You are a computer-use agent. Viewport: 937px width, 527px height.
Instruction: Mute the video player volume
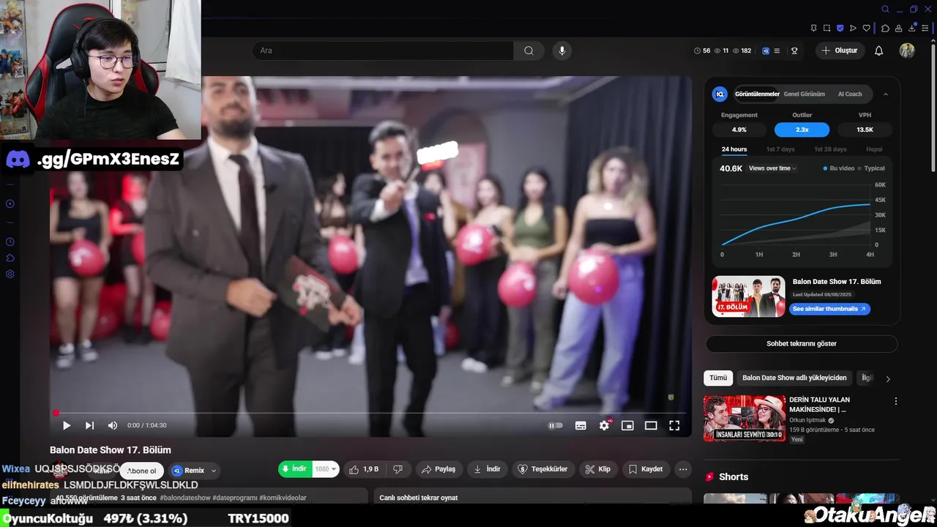pyautogui.click(x=113, y=425)
